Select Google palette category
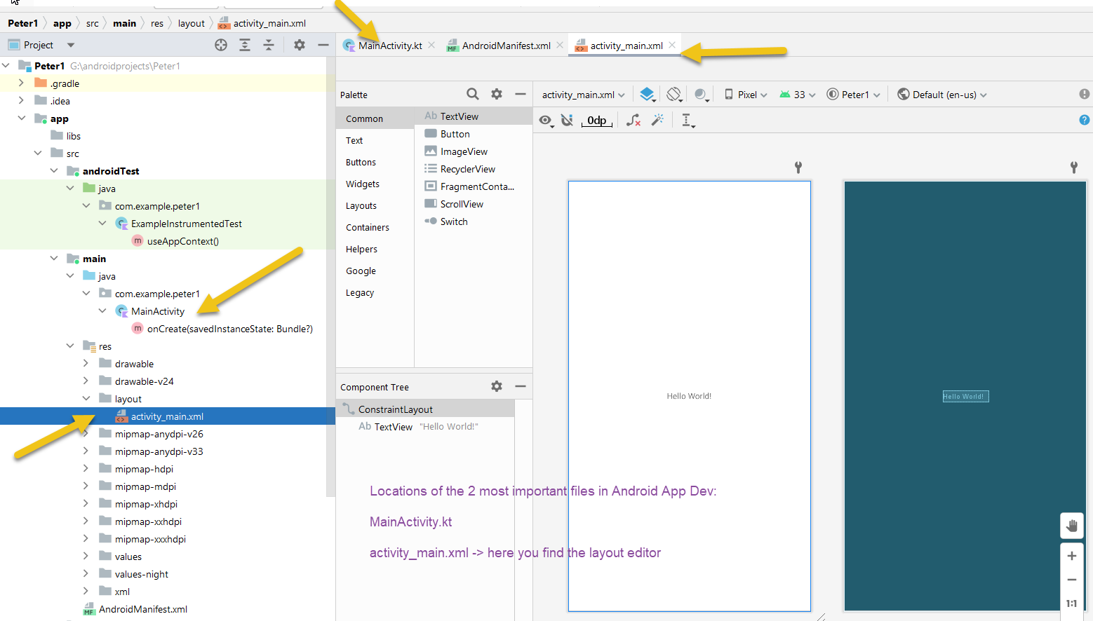This screenshot has height=621, width=1093. click(375, 271)
